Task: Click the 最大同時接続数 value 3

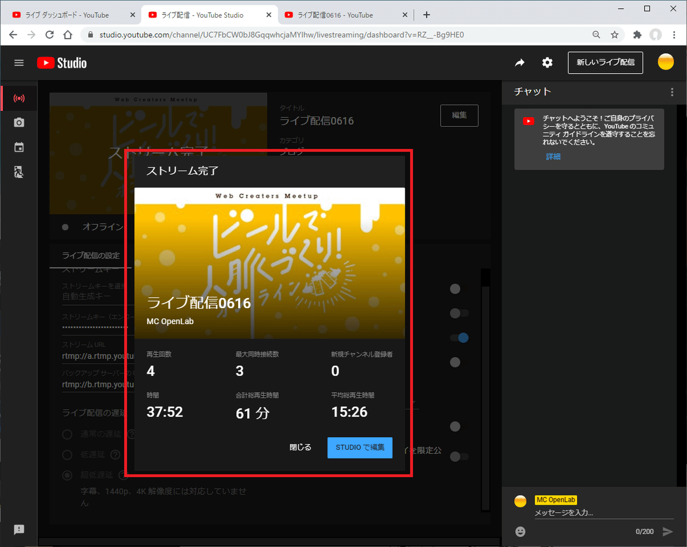Action: click(x=240, y=371)
